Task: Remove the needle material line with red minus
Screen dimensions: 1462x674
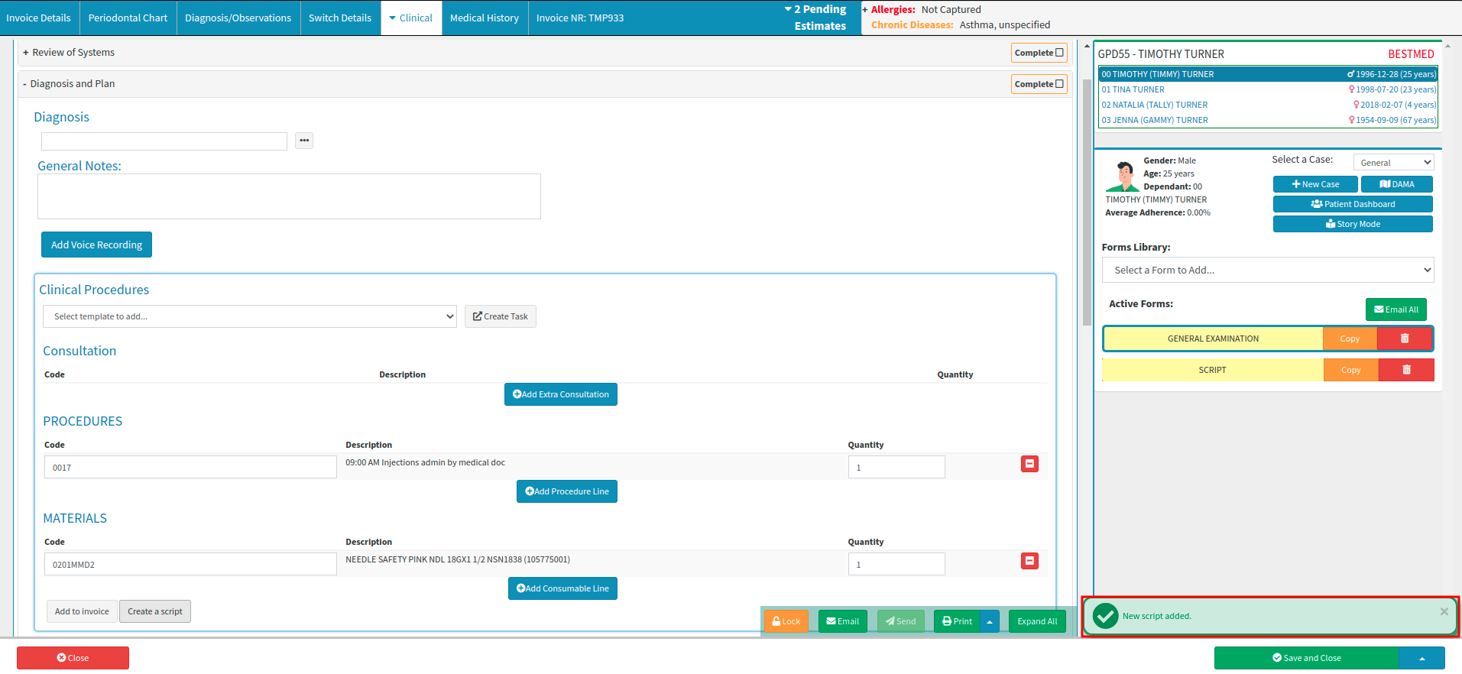Action: [x=1029, y=561]
